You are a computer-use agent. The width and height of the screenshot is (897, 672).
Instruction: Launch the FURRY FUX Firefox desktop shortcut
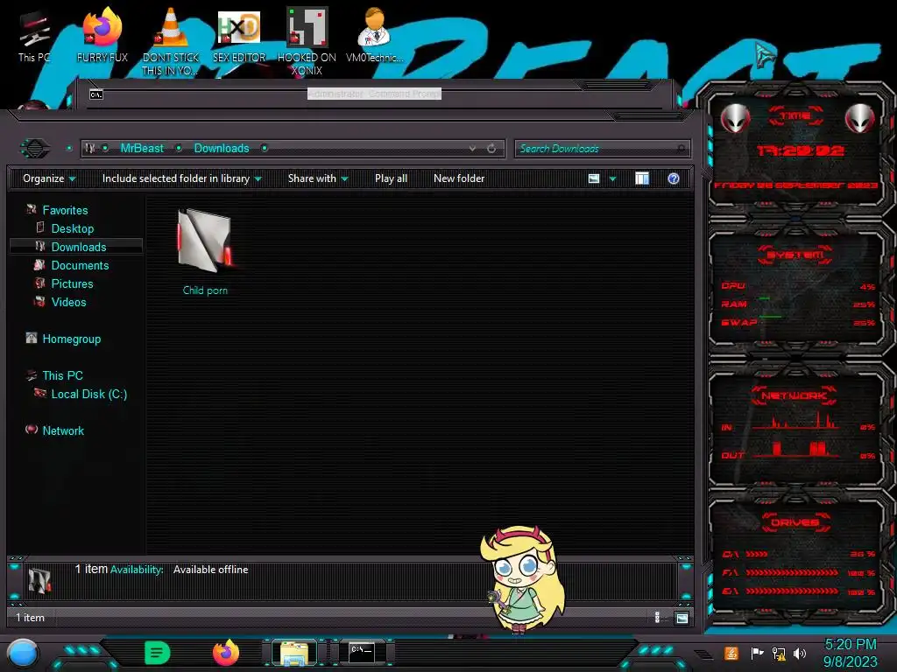pos(102,35)
